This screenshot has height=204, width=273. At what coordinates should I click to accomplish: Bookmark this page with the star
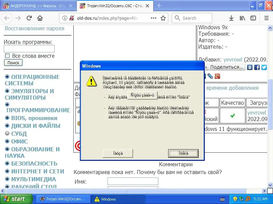click(x=163, y=18)
